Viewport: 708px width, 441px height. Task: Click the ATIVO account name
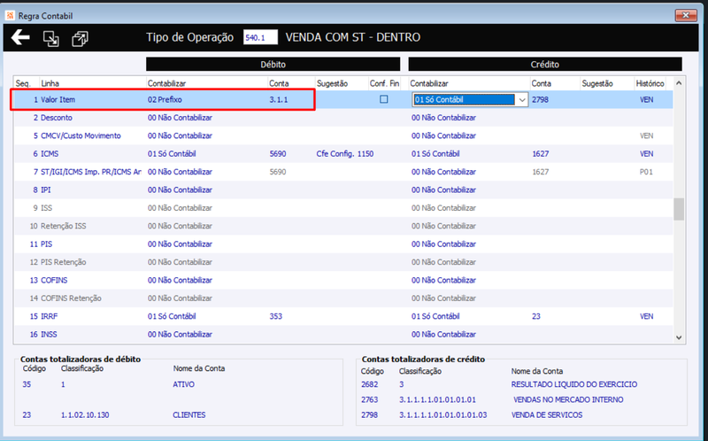183,384
